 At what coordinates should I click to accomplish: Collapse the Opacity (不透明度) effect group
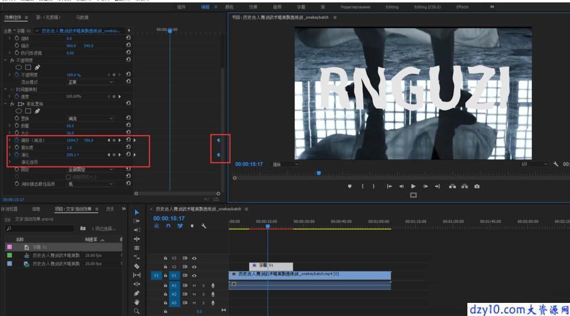point(6,60)
